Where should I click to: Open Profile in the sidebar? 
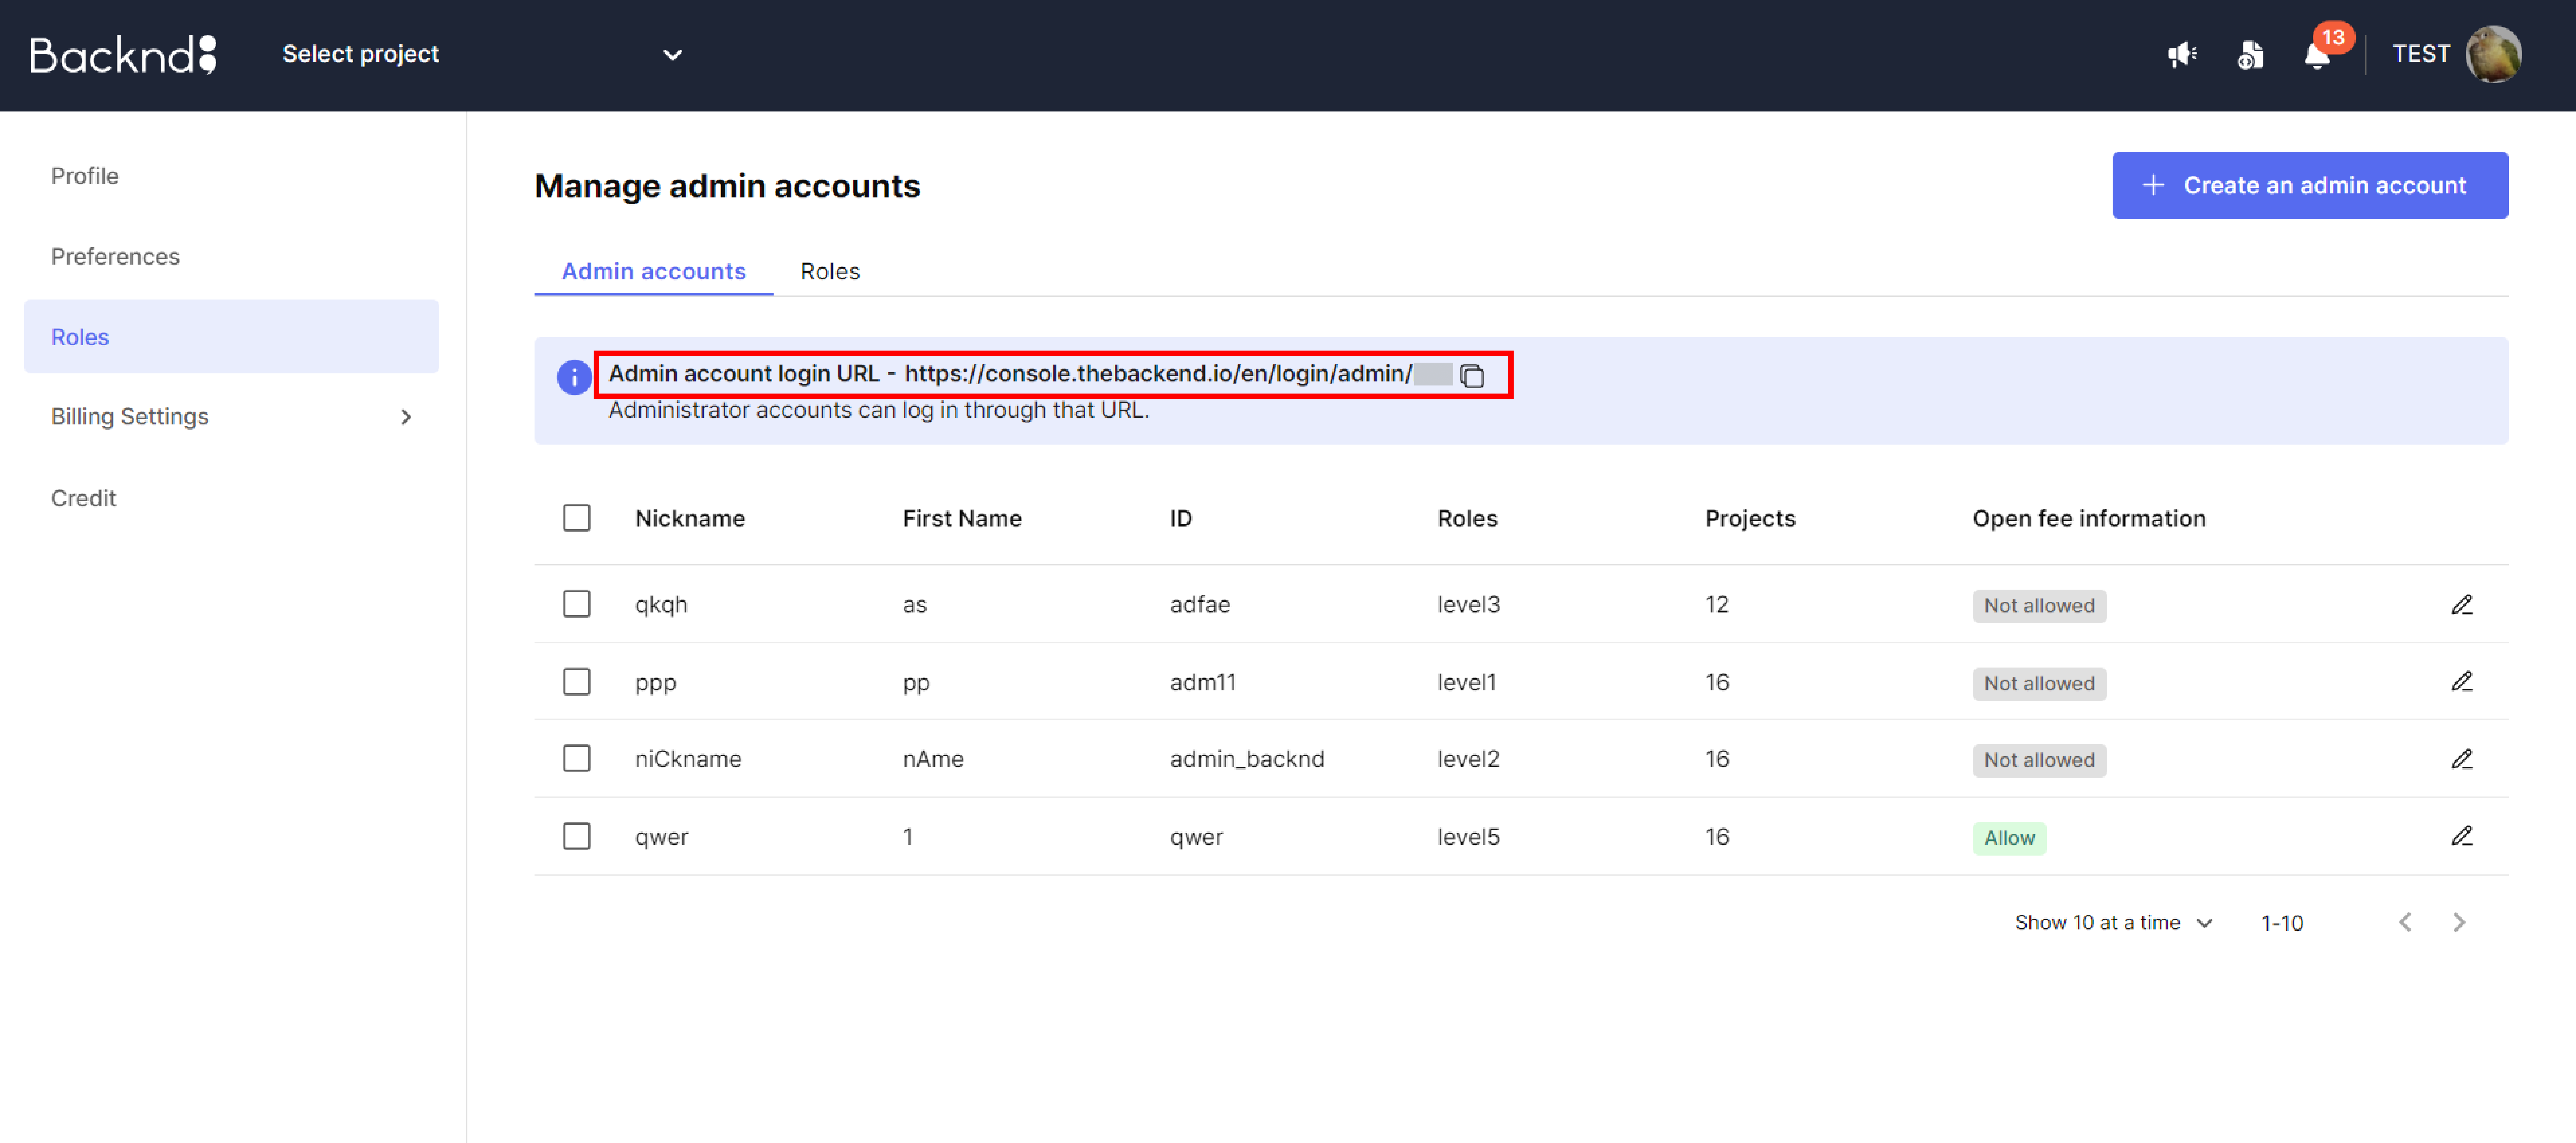(x=85, y=176)
